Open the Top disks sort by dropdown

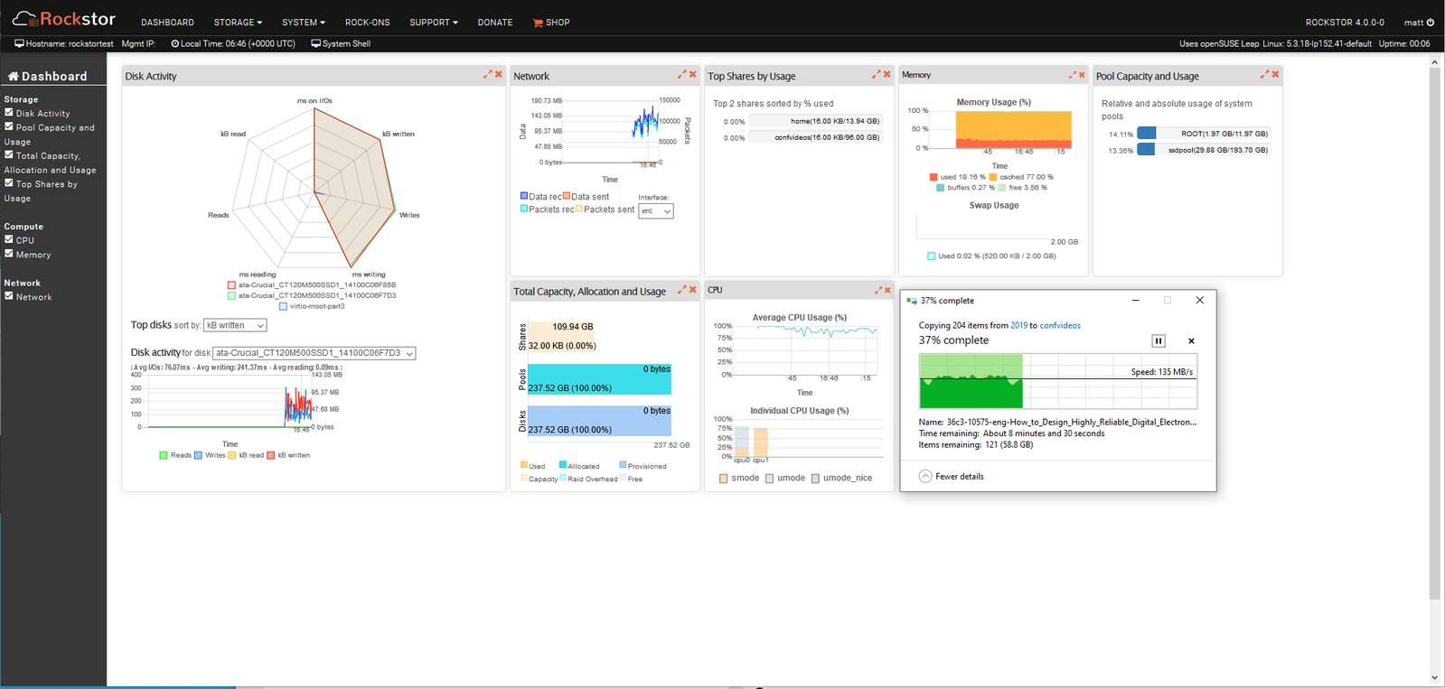coord(235,325)
